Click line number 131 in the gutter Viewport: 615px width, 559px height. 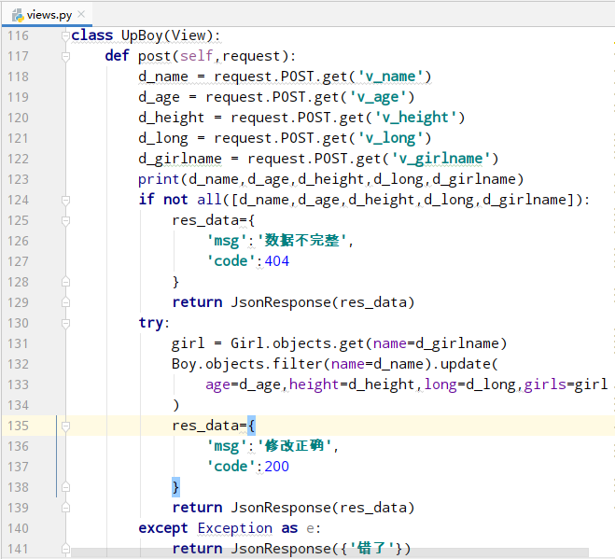pos(18,343)
